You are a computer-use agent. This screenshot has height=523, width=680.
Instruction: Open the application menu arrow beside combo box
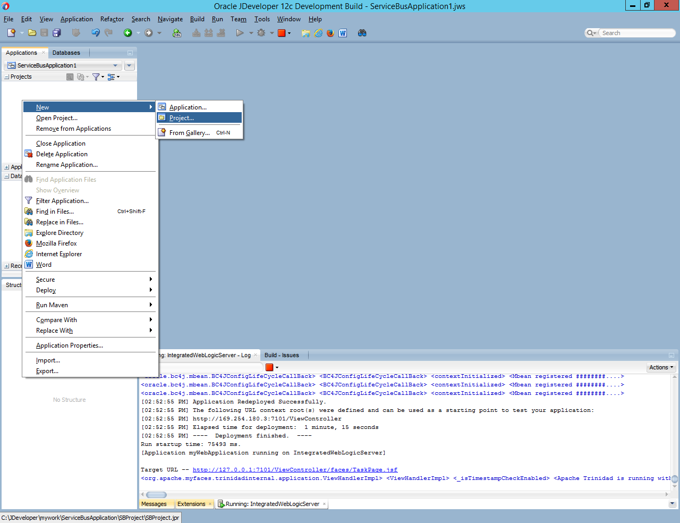click(x=130, y=65)
